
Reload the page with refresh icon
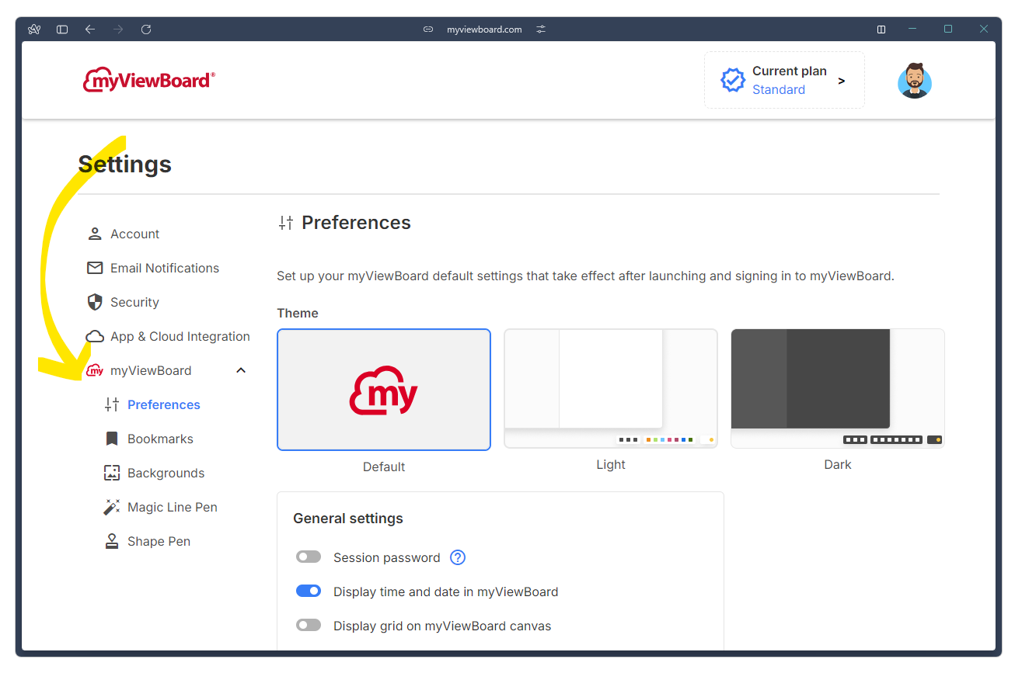coord(146,29)
